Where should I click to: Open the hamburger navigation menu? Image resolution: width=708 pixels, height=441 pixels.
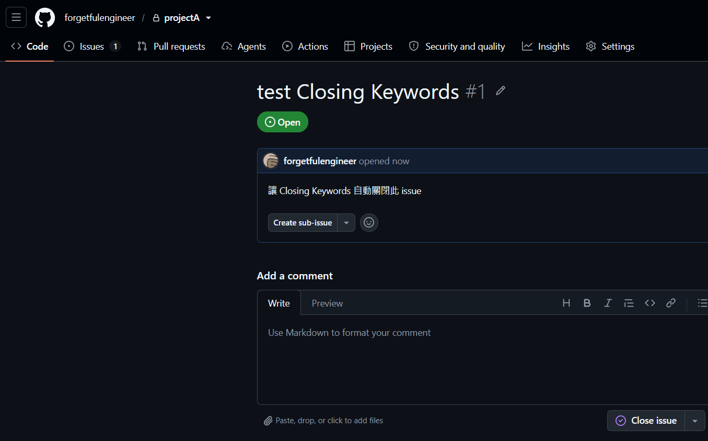[16, 17]
